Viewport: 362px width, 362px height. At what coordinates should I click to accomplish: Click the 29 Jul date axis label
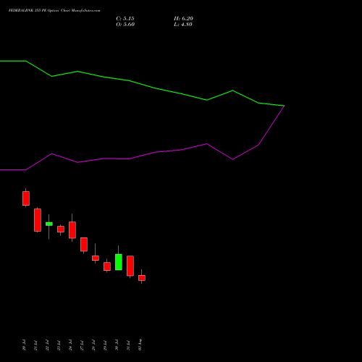[x=105, y=345]
